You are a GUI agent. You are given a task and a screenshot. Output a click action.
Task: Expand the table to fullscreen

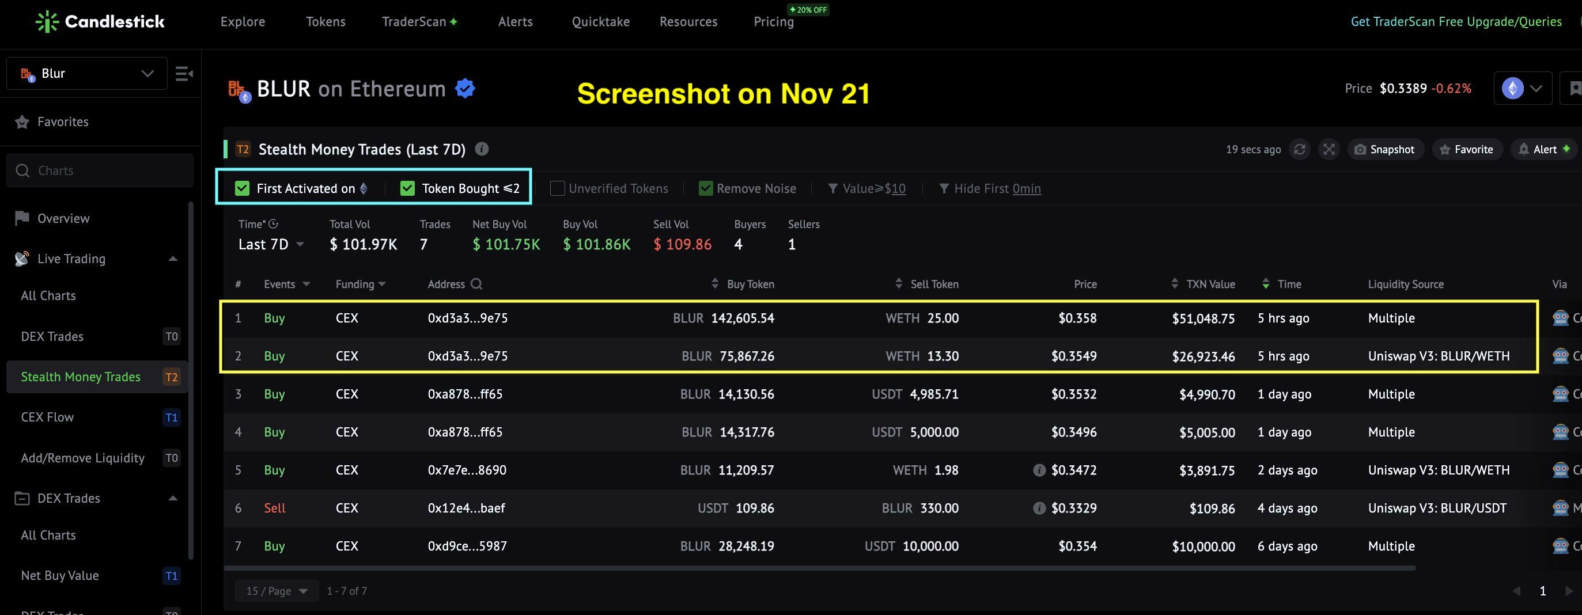coord(1329,149)
